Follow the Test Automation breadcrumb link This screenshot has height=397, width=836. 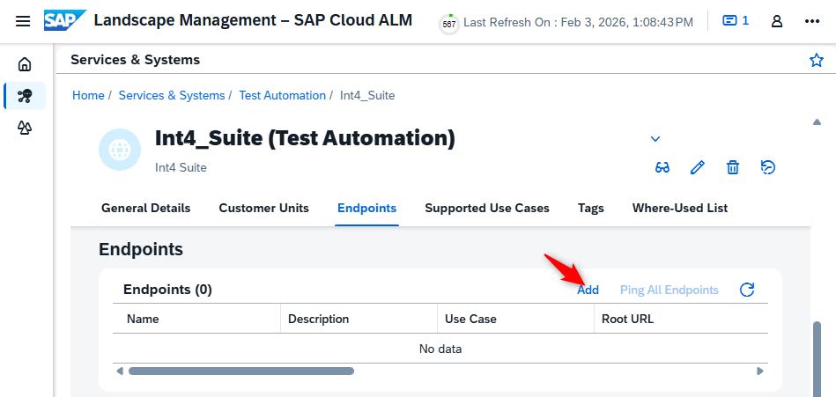click(282, 95)
